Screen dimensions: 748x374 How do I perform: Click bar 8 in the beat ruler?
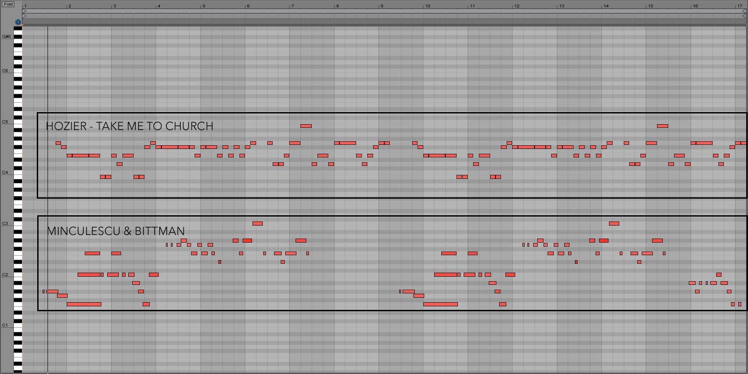click(337, 6)
